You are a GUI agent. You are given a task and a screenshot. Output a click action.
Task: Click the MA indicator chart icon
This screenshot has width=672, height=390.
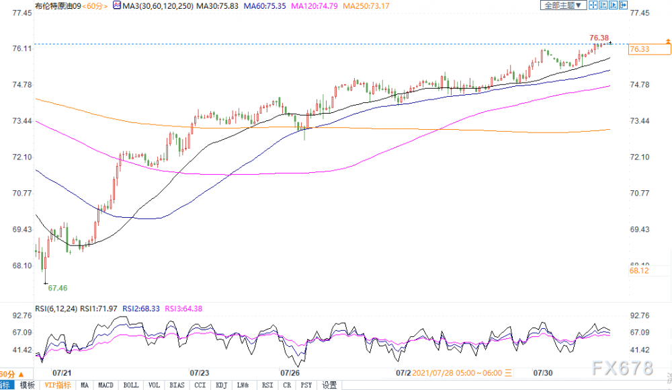click(x=116, y=5)
